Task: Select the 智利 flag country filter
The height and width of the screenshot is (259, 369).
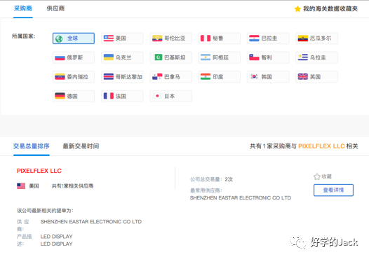Action: pyautogui.click(x=268, y=57)
